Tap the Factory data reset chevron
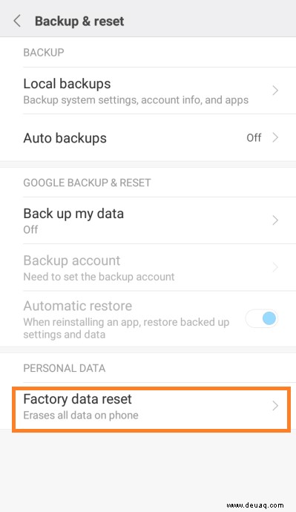 [275, 406]
